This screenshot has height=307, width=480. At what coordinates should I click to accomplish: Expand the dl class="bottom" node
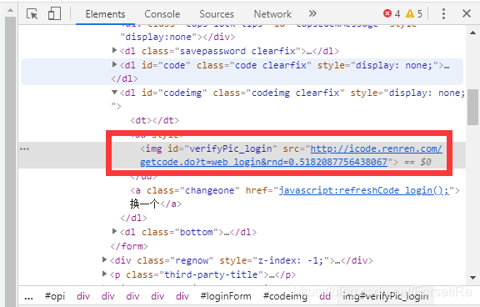coord(114,231)
